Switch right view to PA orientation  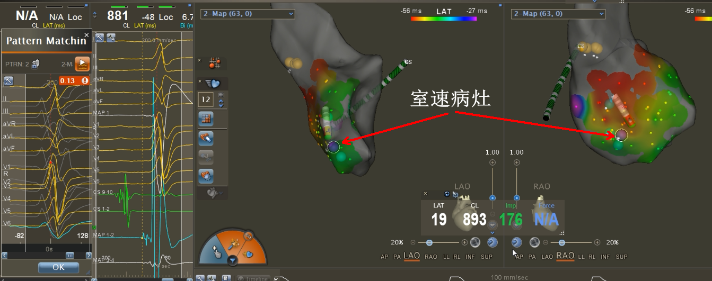pyautogui.click(x=533, y=257)
